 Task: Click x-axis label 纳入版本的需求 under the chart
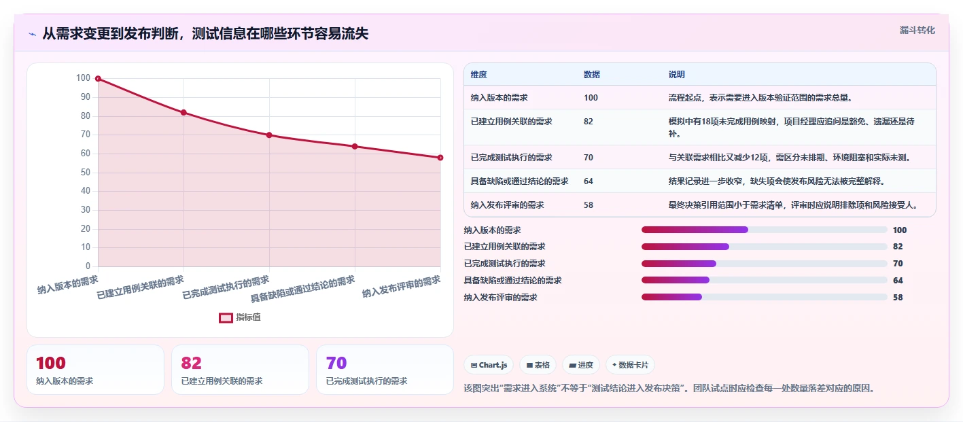[x=68, y=285]
